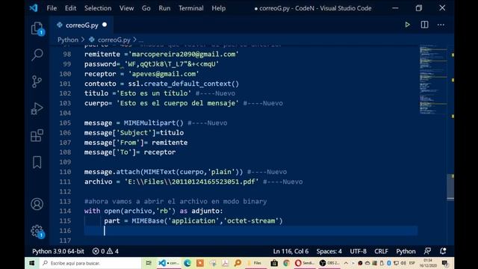Image resolution: width=478 pixels, height=269 pixels.
Task: Open notifications bell in status bar
Action: [x=443, y=251]
